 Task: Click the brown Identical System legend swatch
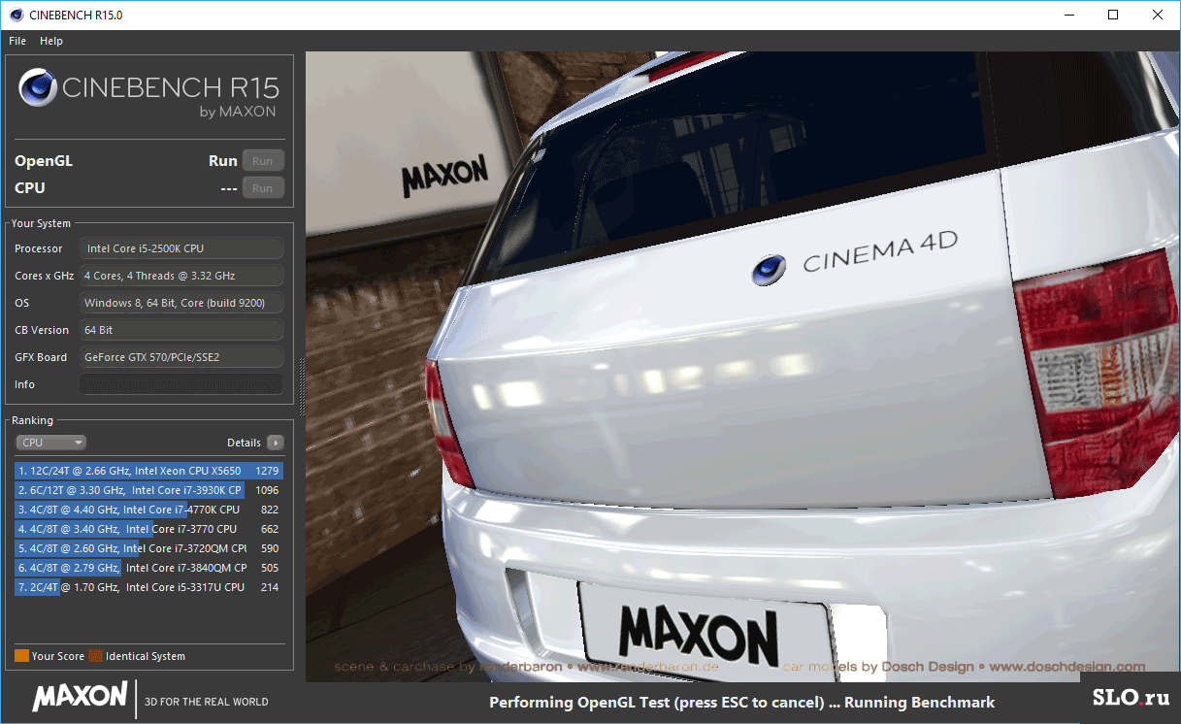point(95,656)
